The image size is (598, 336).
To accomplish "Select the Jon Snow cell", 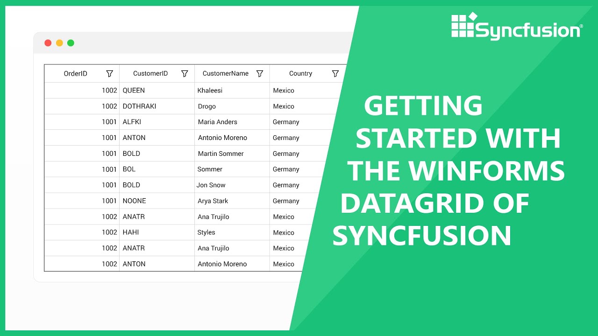I will [x=232, y=185].
